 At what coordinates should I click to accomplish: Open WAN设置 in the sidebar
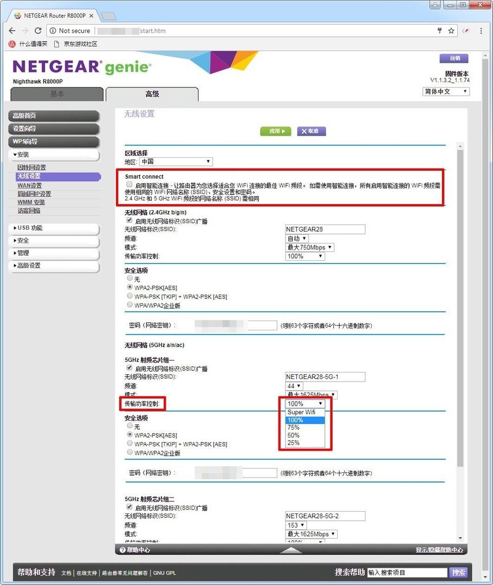point(30,186)
